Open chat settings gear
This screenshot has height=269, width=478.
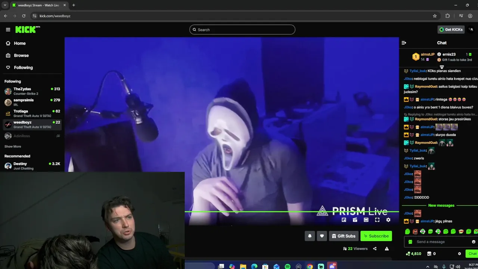[459, 254]
